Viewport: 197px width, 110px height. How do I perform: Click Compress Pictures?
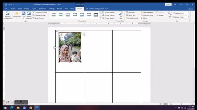coord(40,12)
